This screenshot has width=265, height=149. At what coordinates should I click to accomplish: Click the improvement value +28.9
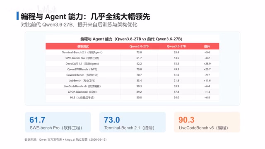[207, 64]
